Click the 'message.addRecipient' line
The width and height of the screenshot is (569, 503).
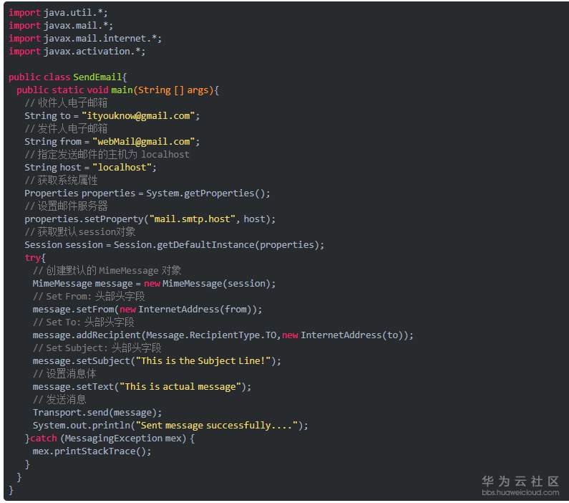(223, 335)
